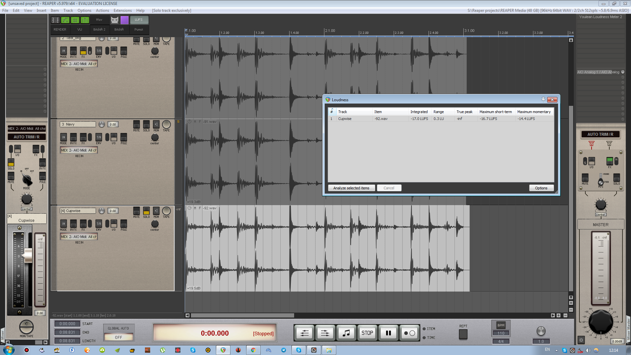Screen dimensions: 631x355
Task: Open the Actions menu
Action: 102,11
